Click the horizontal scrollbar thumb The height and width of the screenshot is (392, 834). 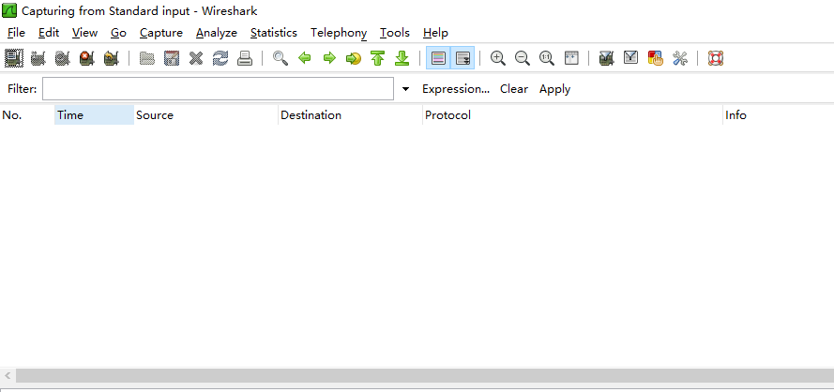425,375
